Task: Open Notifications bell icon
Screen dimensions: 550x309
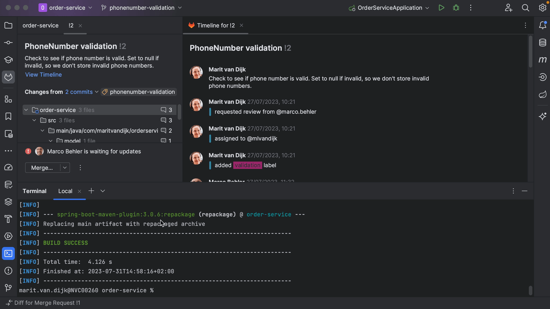Action: (542, 25)
